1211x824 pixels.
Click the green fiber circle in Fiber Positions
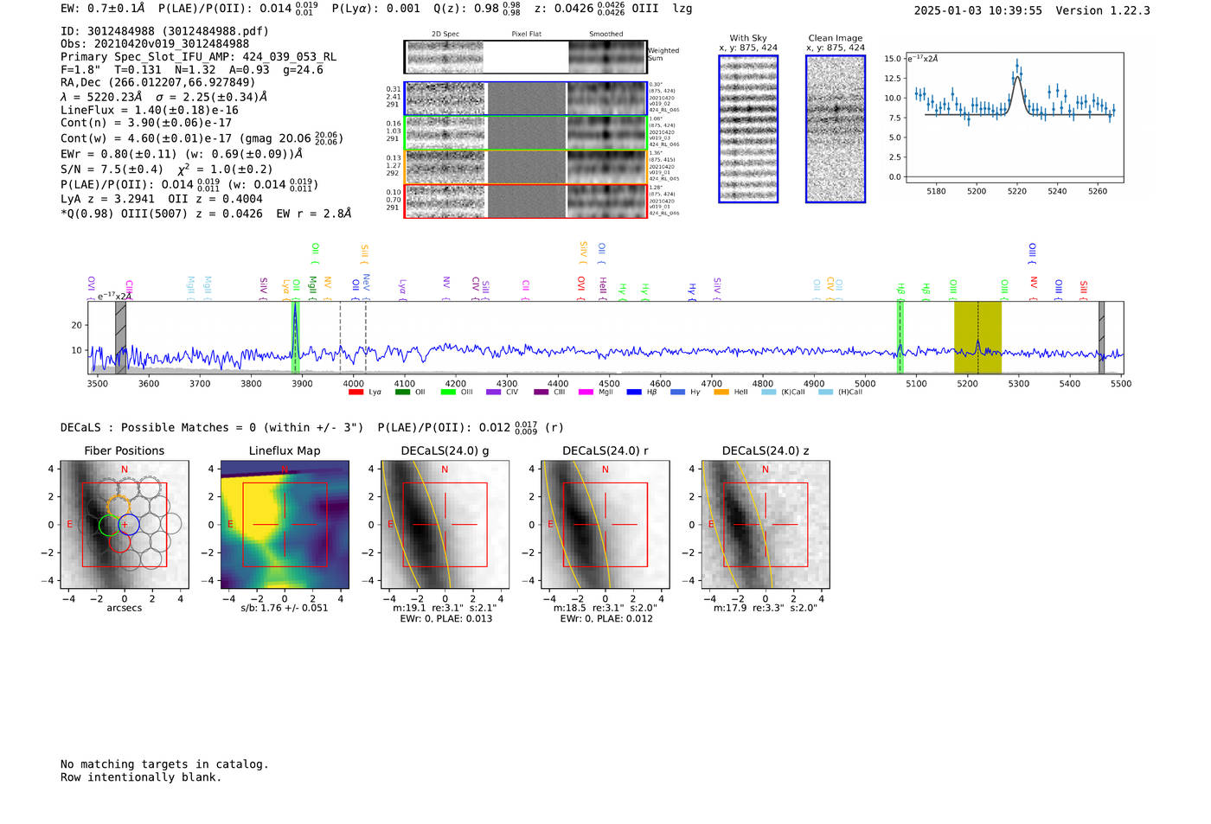[109, 525]
